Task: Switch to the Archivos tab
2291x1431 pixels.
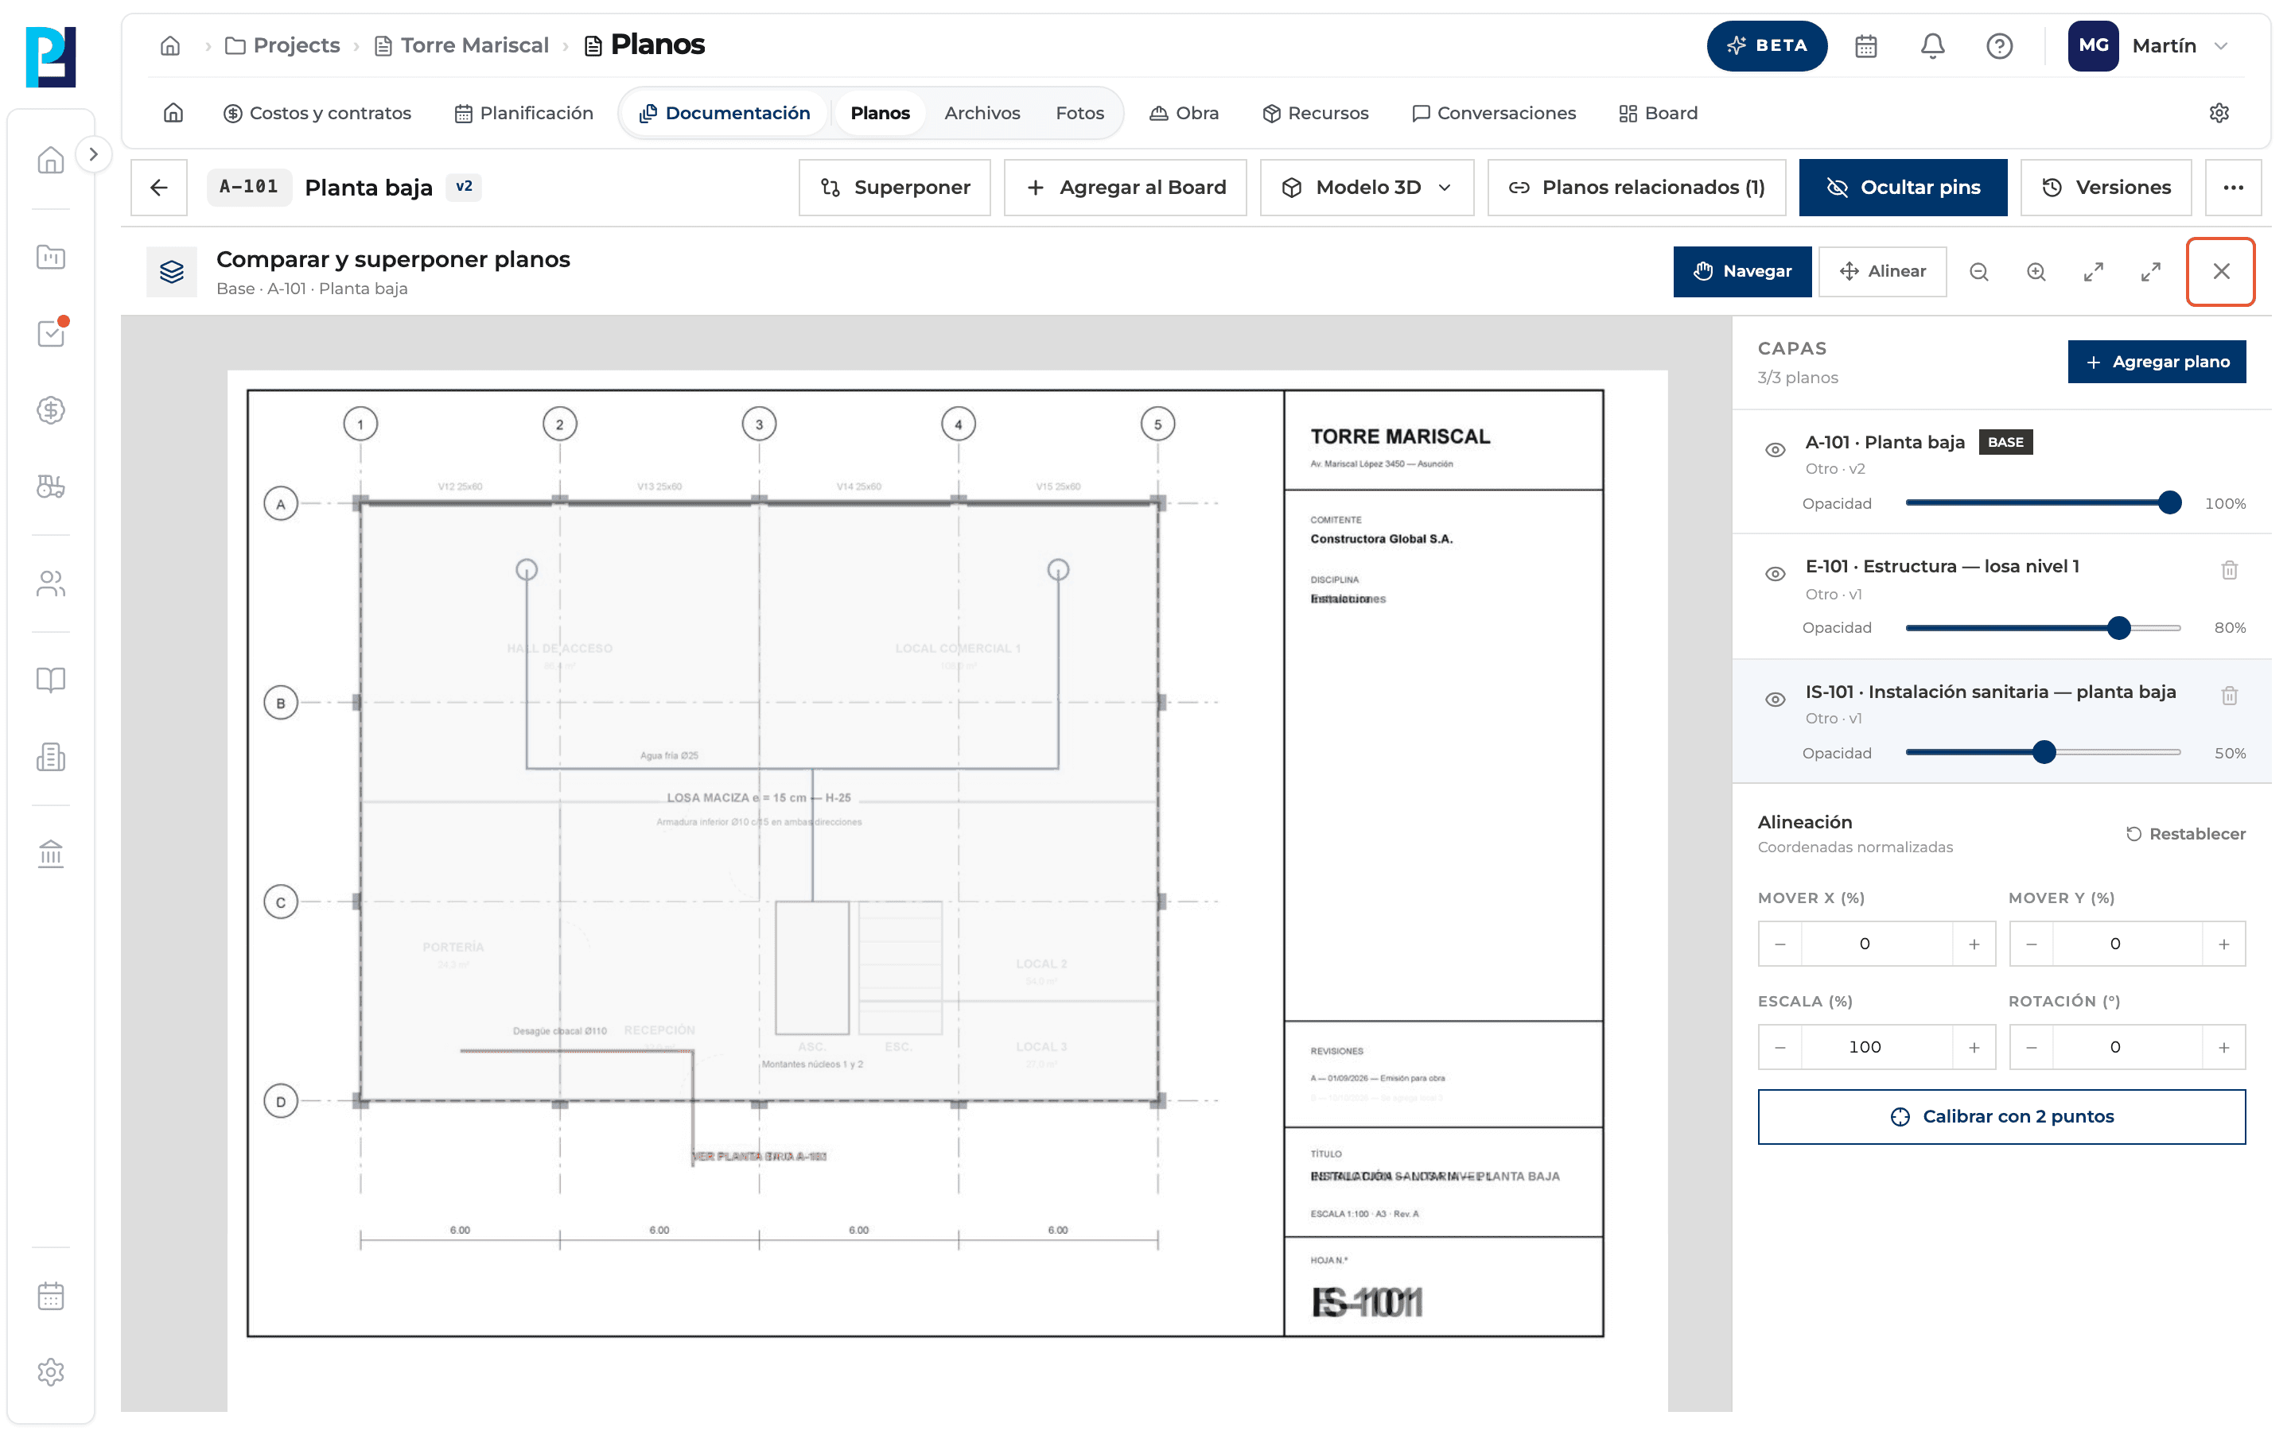Action: [x=982, y=113]
